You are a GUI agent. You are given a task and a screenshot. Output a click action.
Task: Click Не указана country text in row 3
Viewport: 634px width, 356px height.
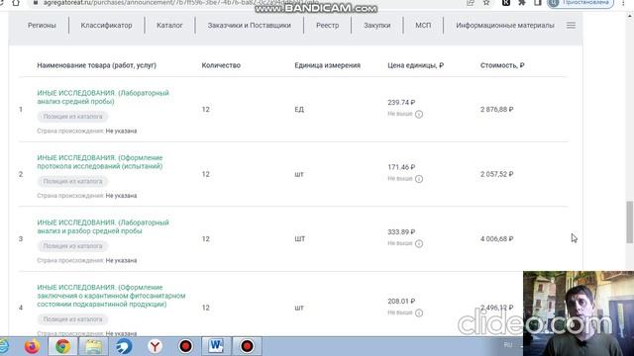121,260
